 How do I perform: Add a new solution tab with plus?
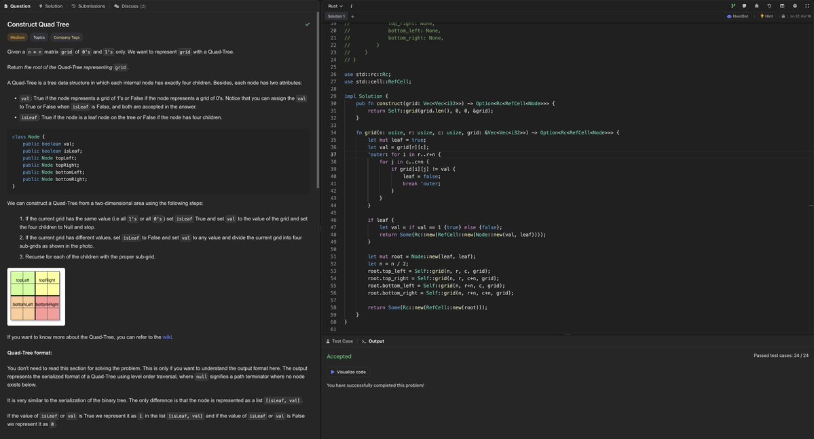coord(352,16)
